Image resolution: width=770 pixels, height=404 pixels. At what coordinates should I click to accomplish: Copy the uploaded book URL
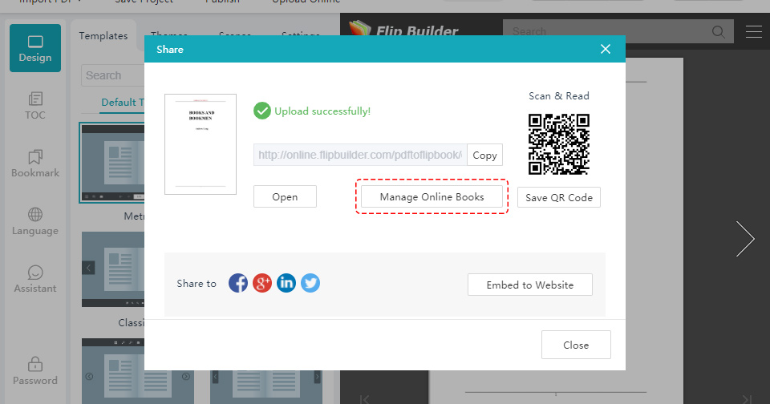[484, 156]
